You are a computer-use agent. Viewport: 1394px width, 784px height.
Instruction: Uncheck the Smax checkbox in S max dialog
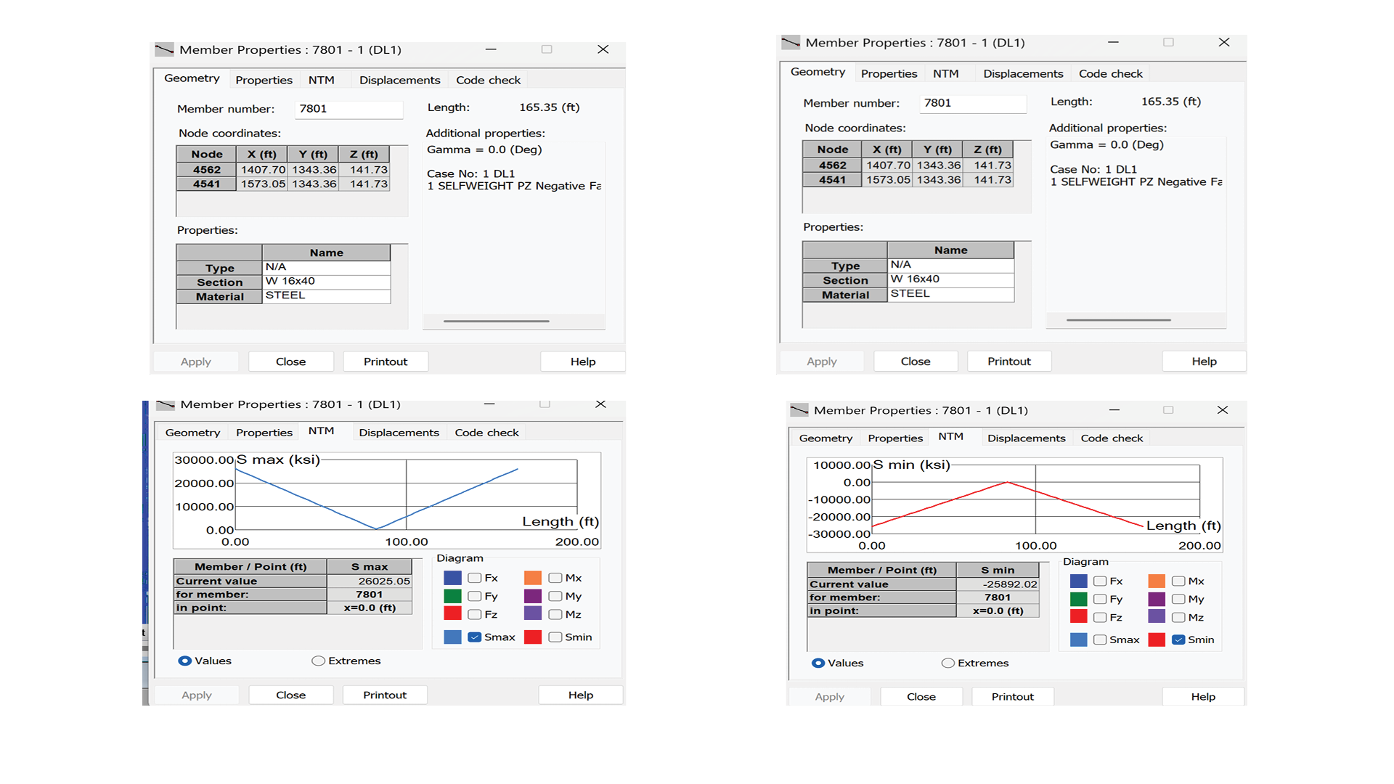(475, 637)
